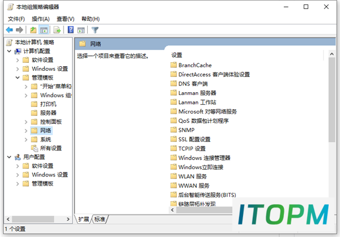
Task: Click the 本地计算机 策略 root icon
Action: [9, 42]
